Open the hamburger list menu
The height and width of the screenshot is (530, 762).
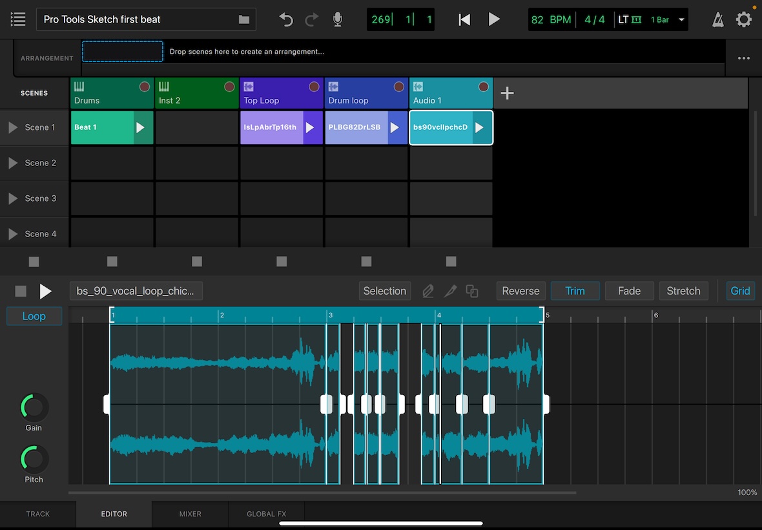pos(18,19)
